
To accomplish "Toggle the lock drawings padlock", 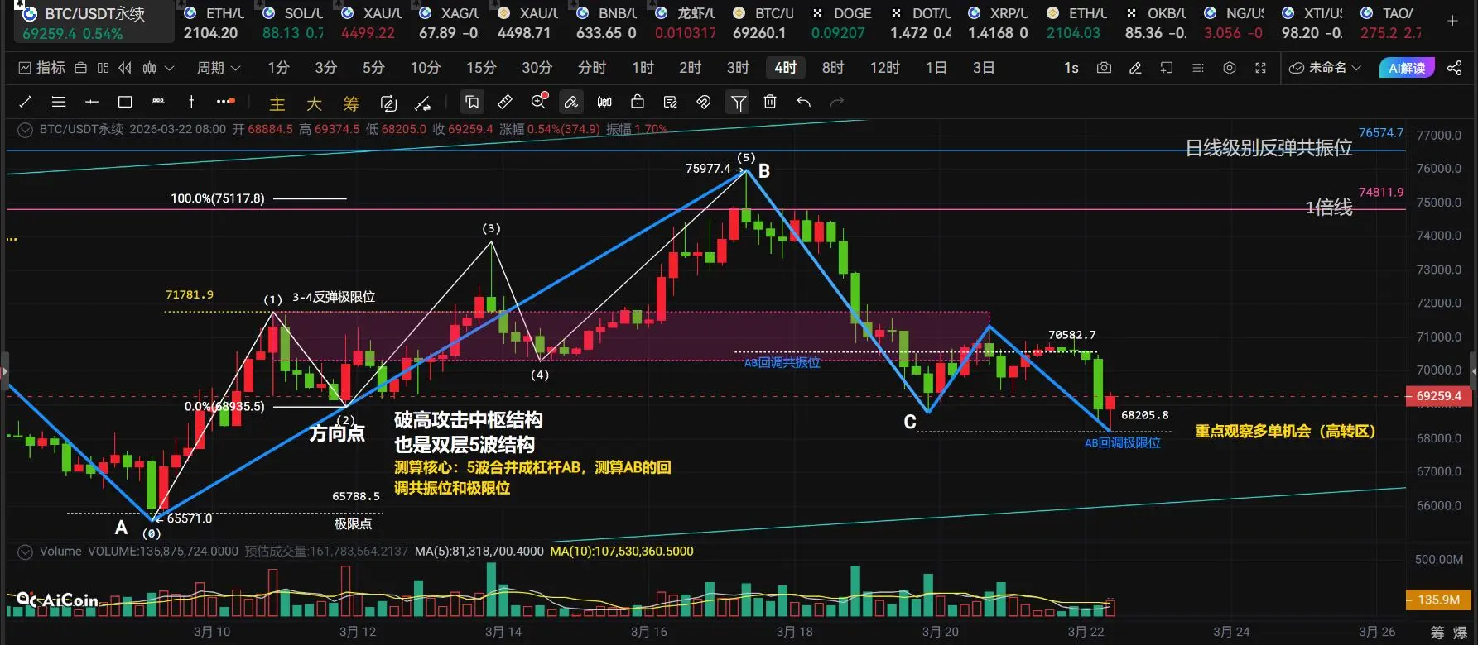I will point(638,102).
